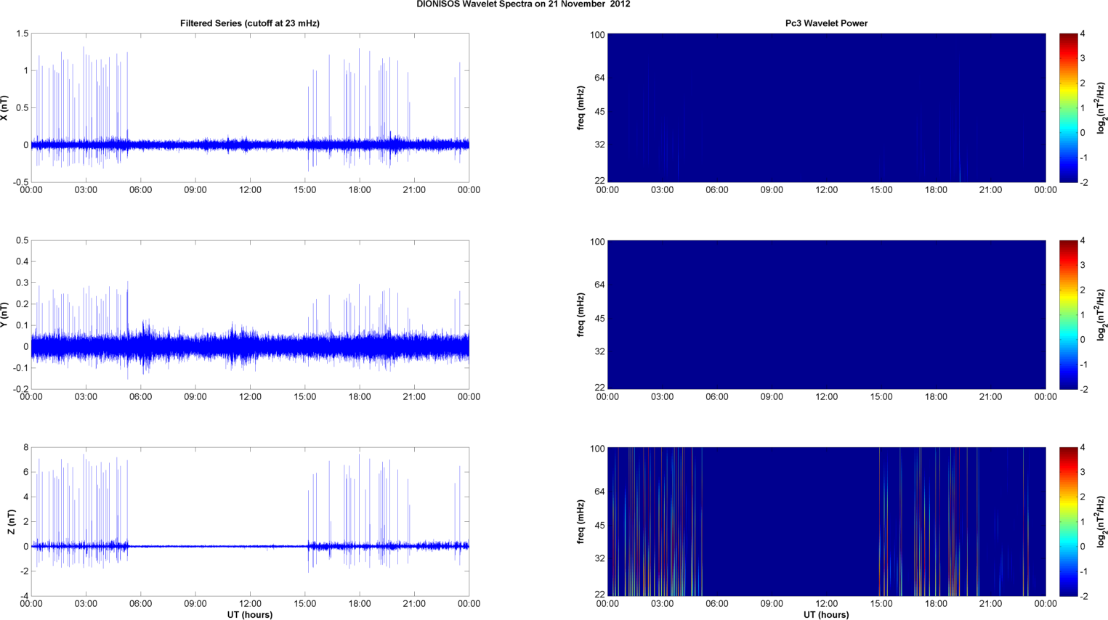Click the colorbar beside the middle wavelet spectrum
The height and width of the screenshot is (620, 1108).
[x=1068, y=314]
